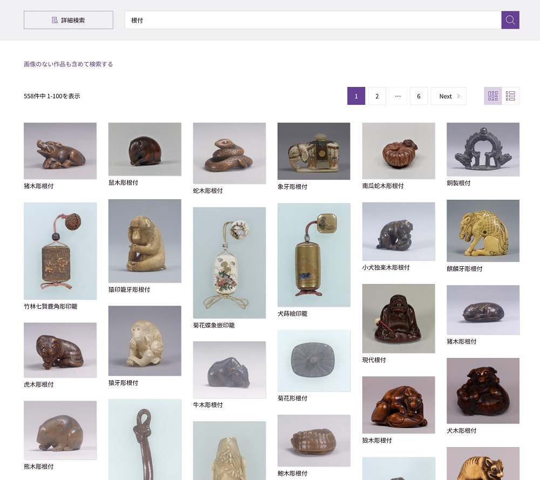
Task: Click the 画像のない作品も含めて検索する link
Action: (68, 64)
